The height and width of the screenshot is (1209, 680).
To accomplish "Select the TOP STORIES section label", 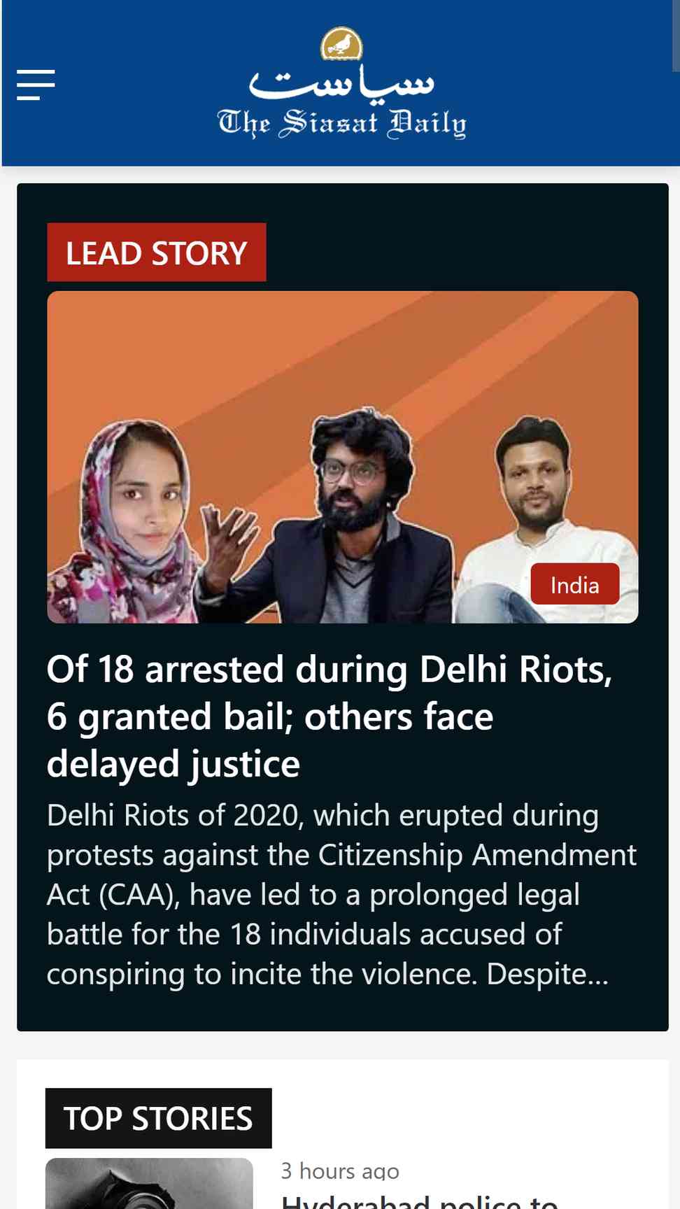I will [x=159, y=1118].
